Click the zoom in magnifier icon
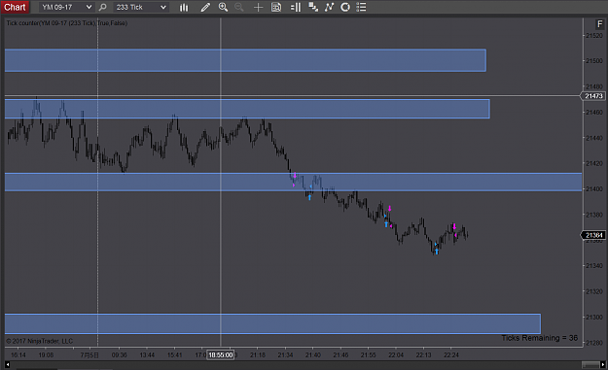This screenshot has height=370, width=608. click(223, 7)
